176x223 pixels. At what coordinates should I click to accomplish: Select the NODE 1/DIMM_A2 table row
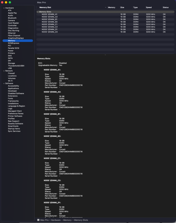click(x=105, y=17)
